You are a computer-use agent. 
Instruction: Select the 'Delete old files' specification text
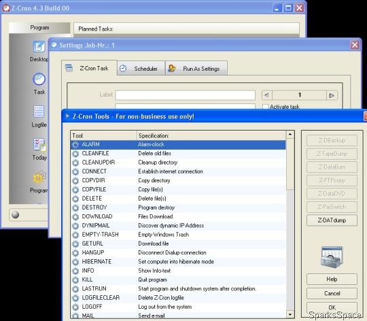[x=155, y=154]
